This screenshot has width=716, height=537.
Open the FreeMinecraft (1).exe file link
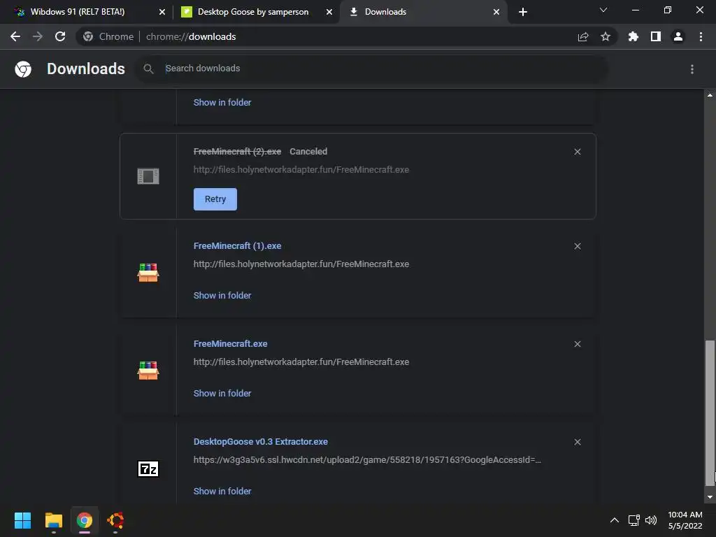(x=238, y=245)
